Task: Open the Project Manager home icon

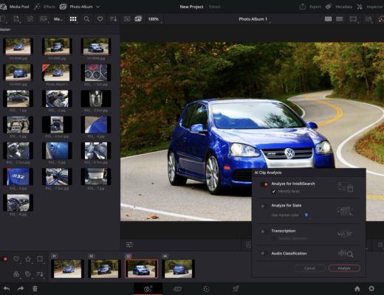Action: click(357, 288)
